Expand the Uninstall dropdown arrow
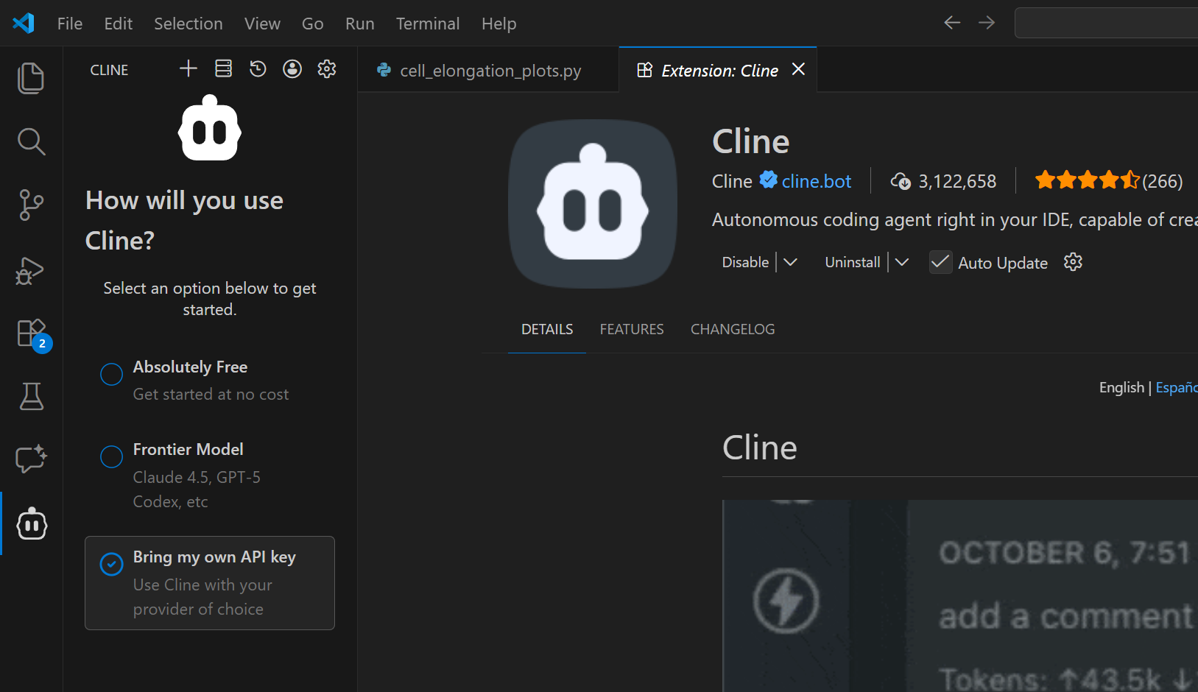This screenshot has height=692, width=1198. tap(902, 263)
